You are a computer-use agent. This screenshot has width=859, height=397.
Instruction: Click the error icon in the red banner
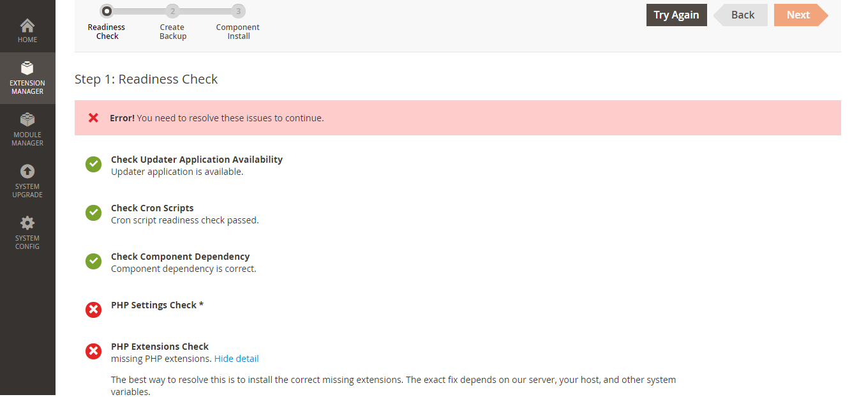pyautogui.click(x=93, y=117)
